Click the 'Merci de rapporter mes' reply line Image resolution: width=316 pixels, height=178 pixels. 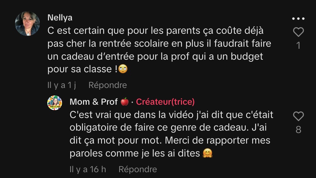tap(217, 140)
